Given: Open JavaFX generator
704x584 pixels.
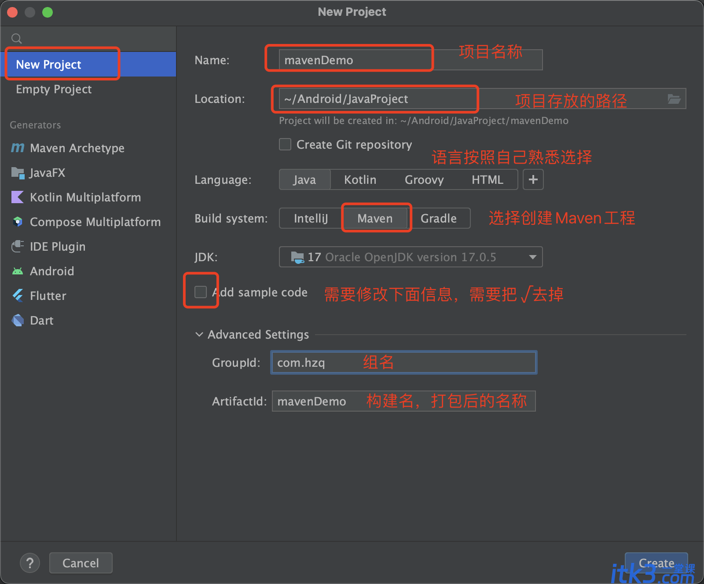Looking at the screenshot, I should (88, 172).
